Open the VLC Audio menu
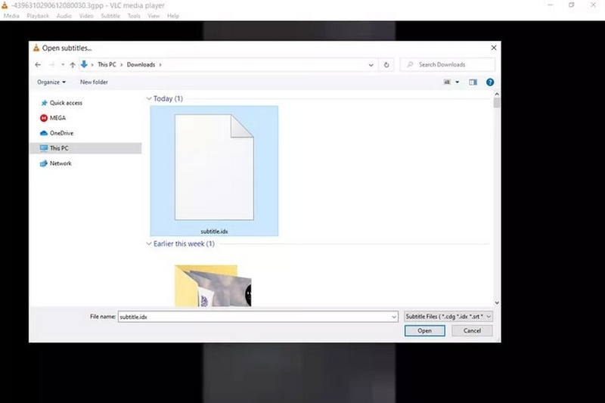 click(64, 16)
